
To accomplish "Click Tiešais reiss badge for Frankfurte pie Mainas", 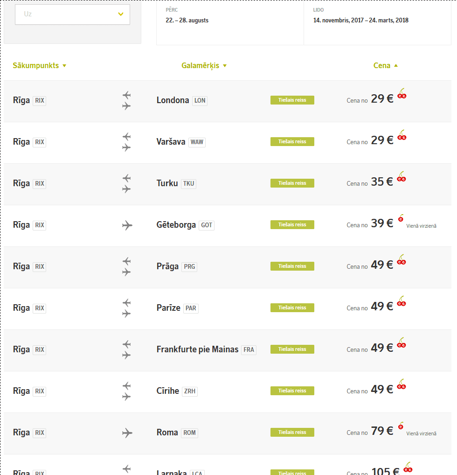I will tap(292, 349).
